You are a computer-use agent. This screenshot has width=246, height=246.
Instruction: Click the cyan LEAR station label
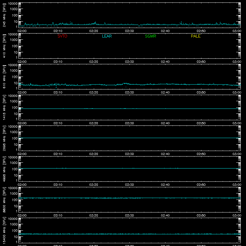(x=107, y=36)
